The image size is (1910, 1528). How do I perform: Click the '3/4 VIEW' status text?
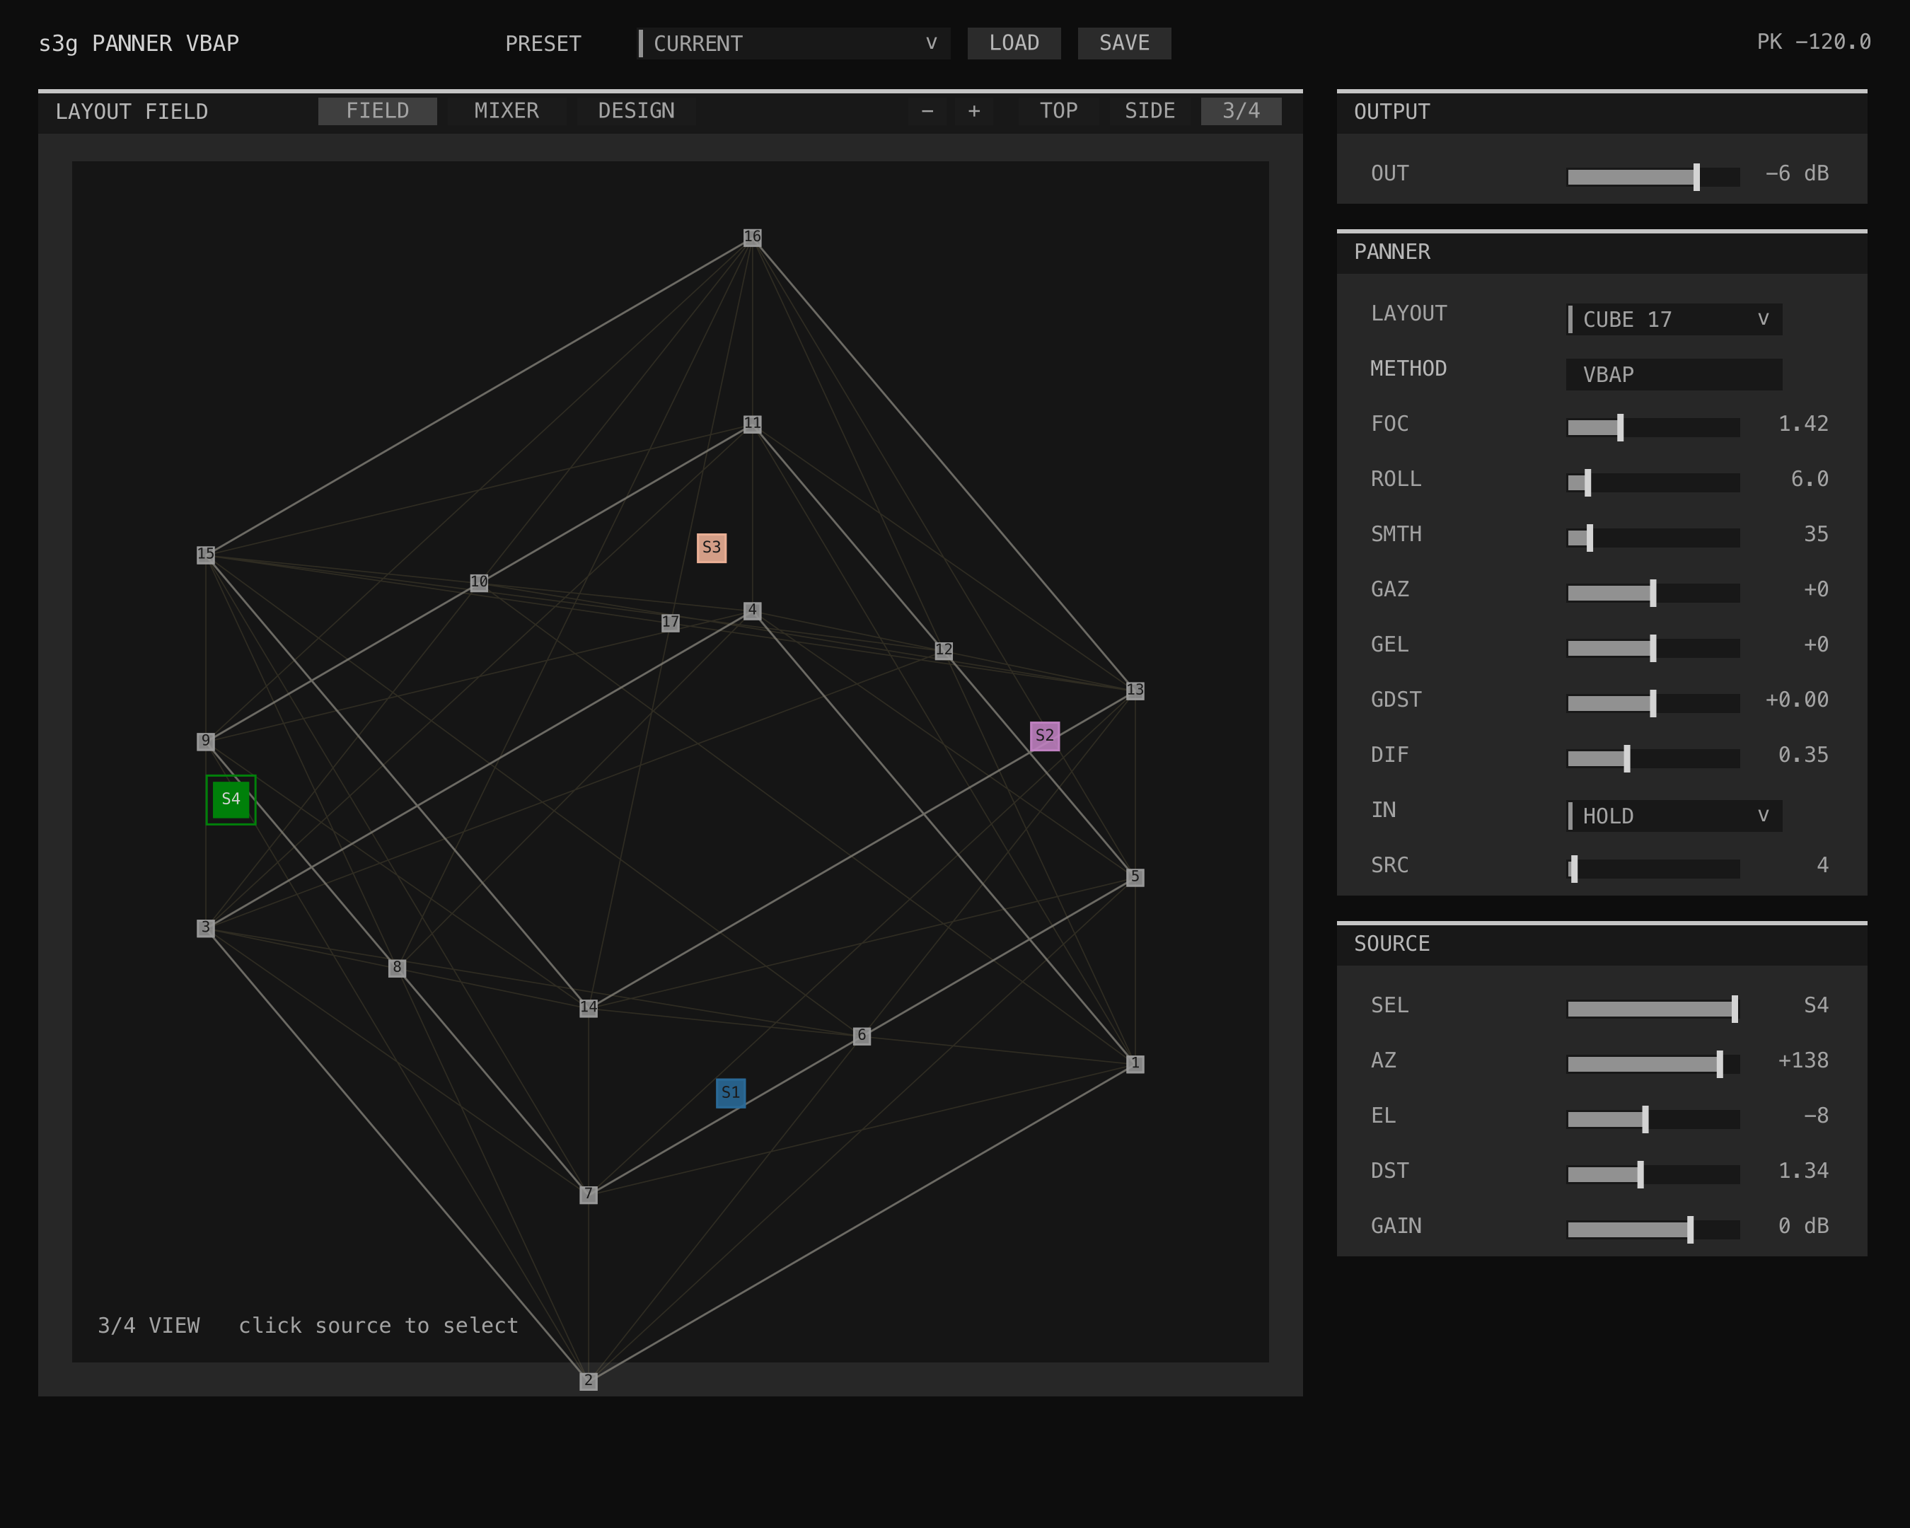[x=149, y=1325]
